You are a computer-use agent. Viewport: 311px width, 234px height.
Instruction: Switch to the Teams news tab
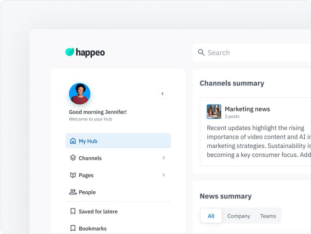point(268,216)
